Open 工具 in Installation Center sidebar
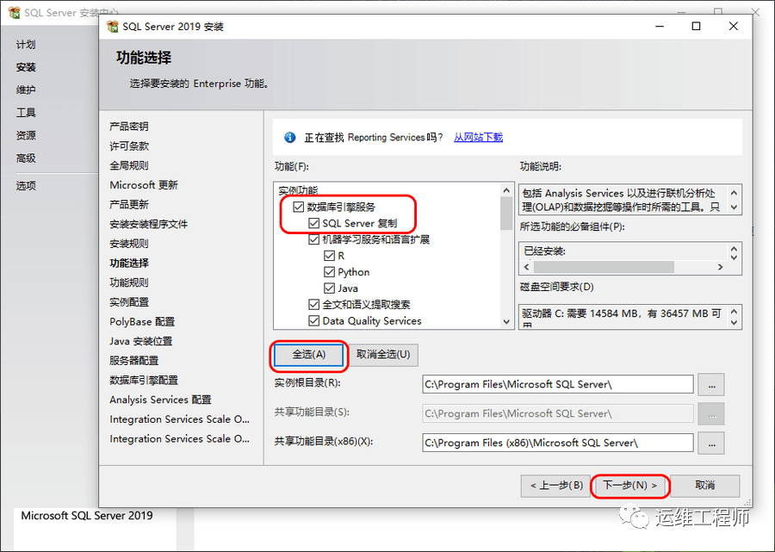This screenshot has height=552, width=775. pyautogui.click(x=26, y=113)
